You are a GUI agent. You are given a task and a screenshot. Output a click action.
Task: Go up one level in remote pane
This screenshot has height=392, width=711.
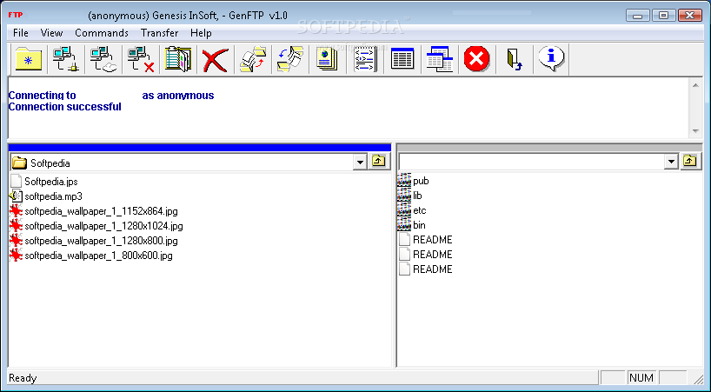click(x=689, y=161)
